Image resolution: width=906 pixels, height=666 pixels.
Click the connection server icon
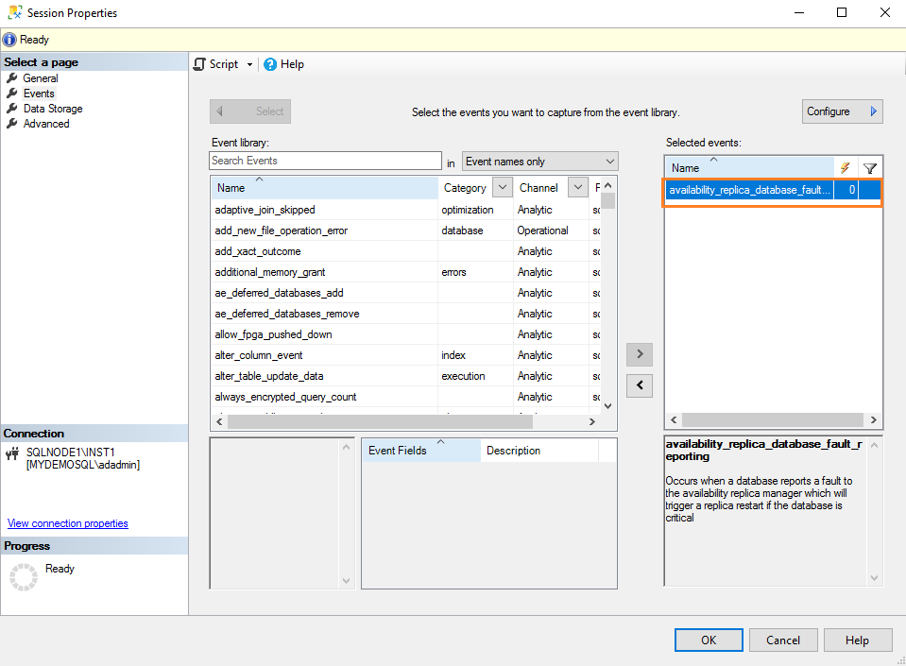coord(13,453)
